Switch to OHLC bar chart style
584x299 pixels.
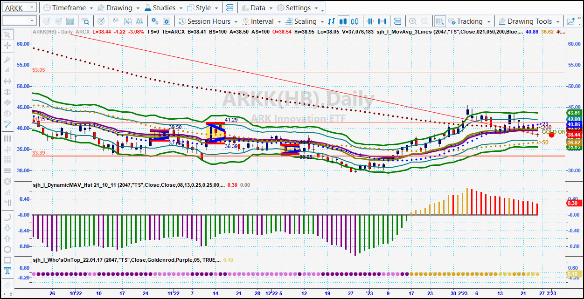[x=332, y=21]
